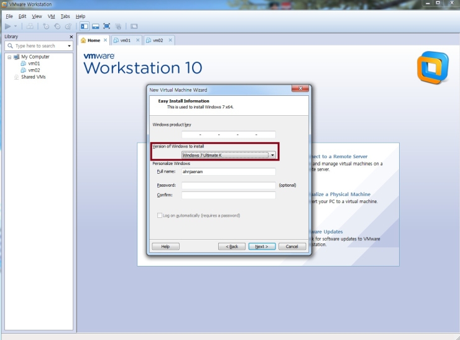The height and width of the screenshot is (340, 460).
Task: Enter full screen mode icon
Action: tap(106, 26)
